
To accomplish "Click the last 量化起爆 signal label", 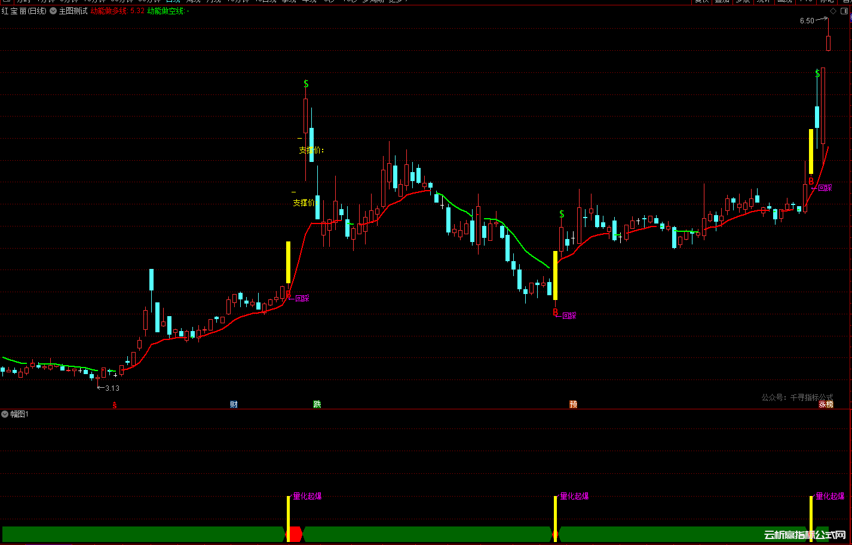I will pos(830,496).
